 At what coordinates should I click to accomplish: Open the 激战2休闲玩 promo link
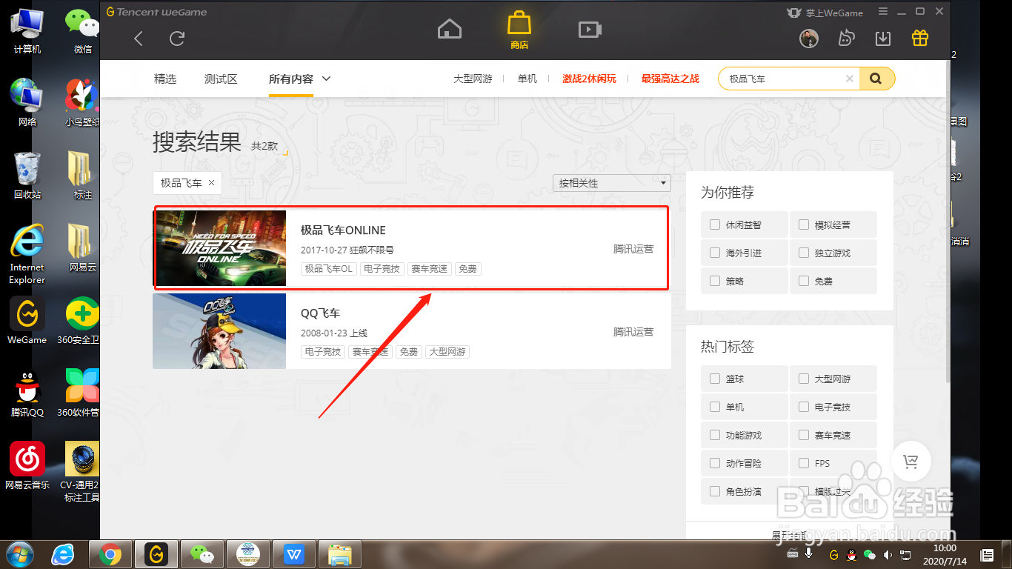tap(589, 79)
